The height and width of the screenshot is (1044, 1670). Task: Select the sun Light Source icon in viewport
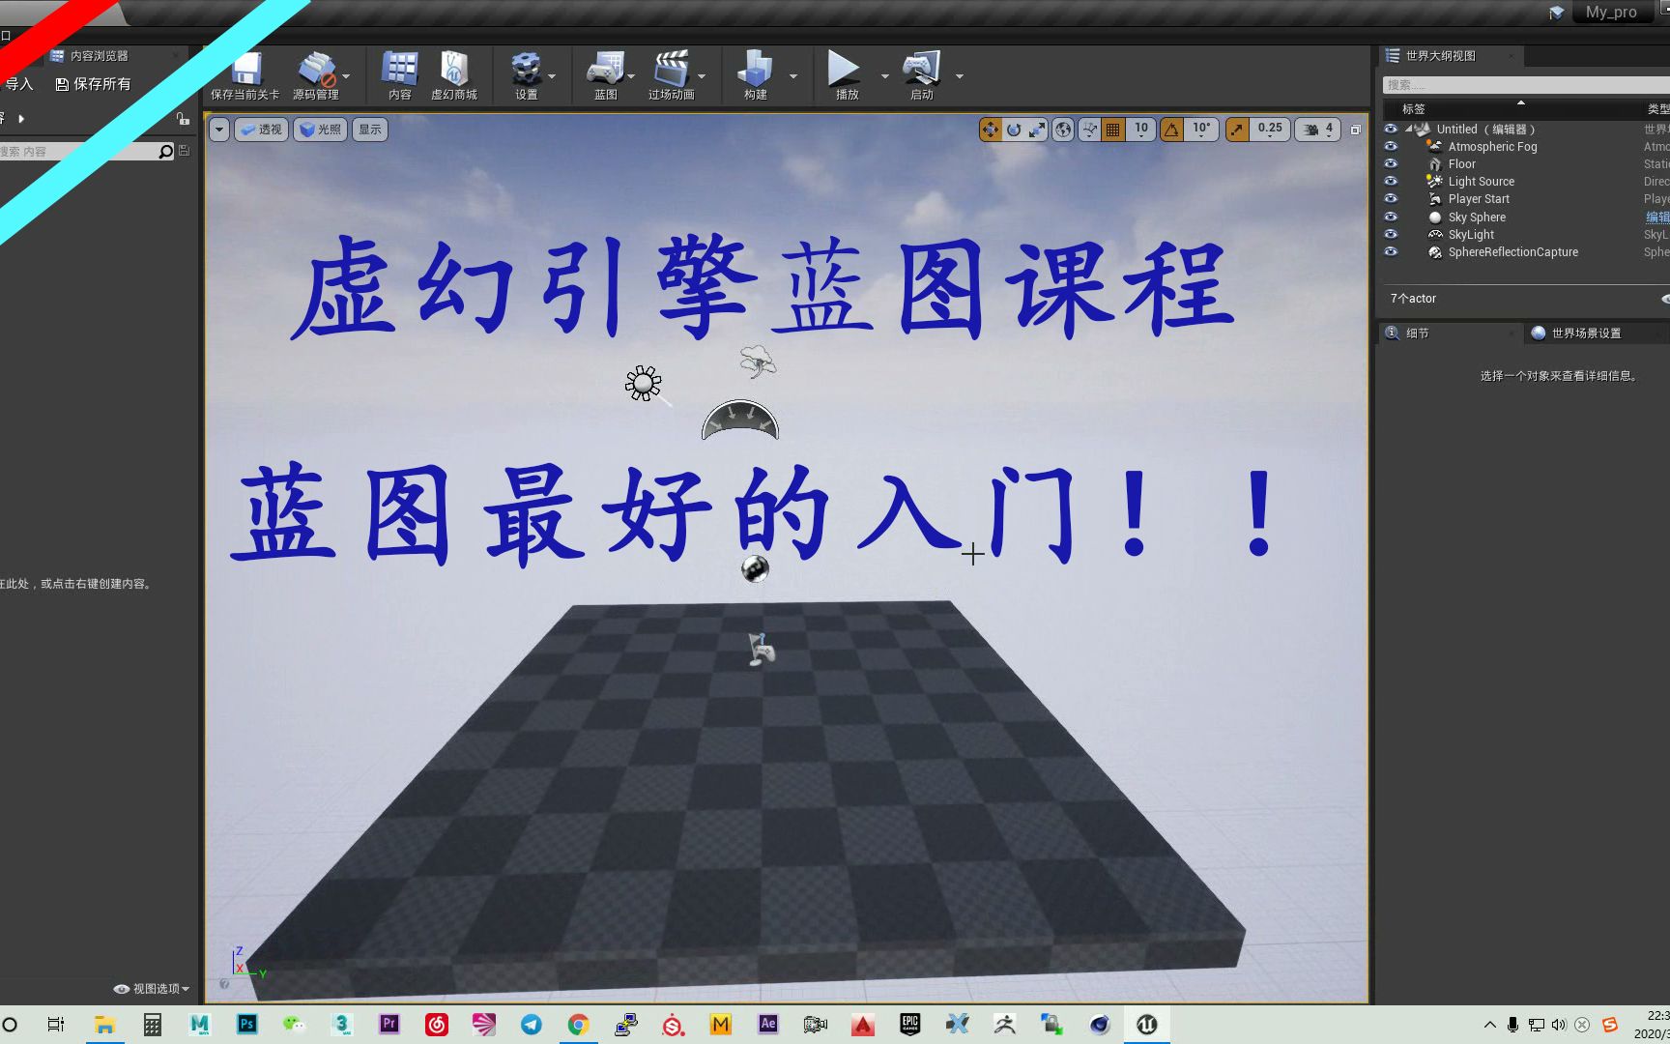pos(644,384)
